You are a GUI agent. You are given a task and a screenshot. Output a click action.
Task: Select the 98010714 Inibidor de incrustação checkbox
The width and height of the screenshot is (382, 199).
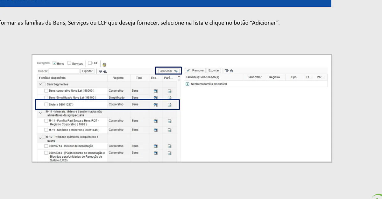[x=46, y=146]
